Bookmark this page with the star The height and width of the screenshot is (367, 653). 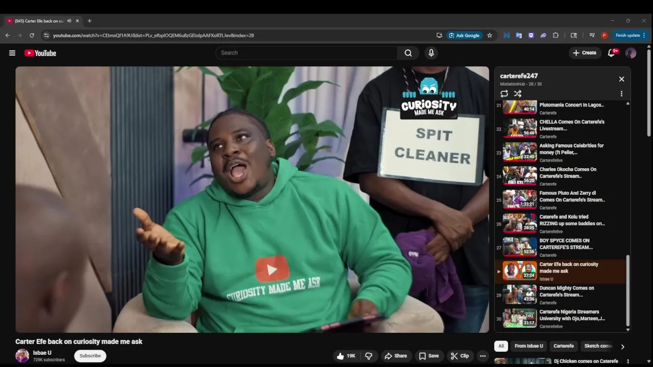click(x=490, y=35)
